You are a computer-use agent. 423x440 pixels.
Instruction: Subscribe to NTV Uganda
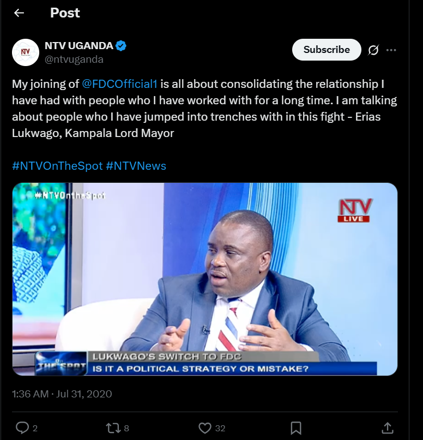327,50
